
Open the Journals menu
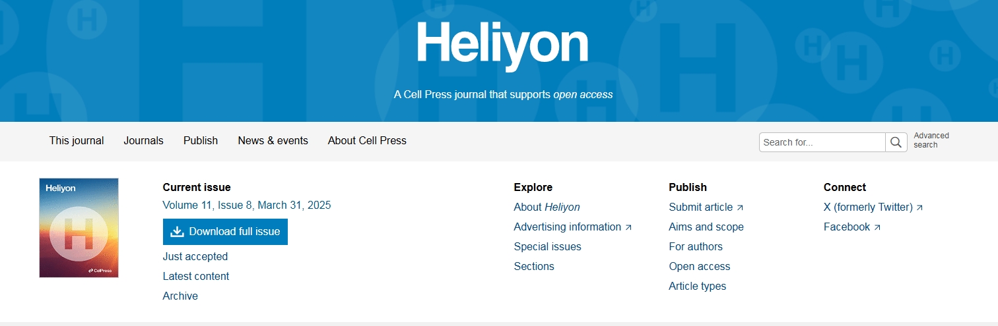(x=143, y=140)
